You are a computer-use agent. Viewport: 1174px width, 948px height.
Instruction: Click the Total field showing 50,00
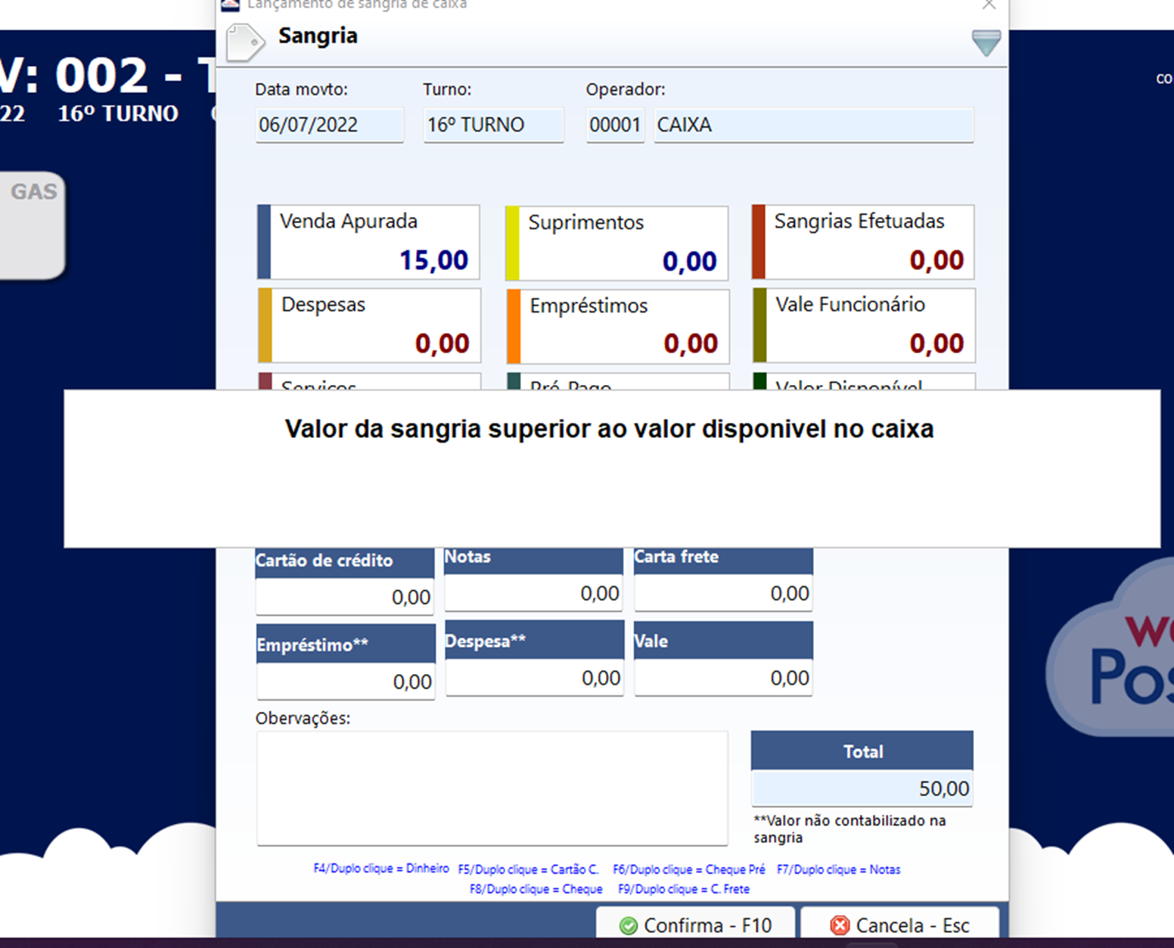point(862,788)
